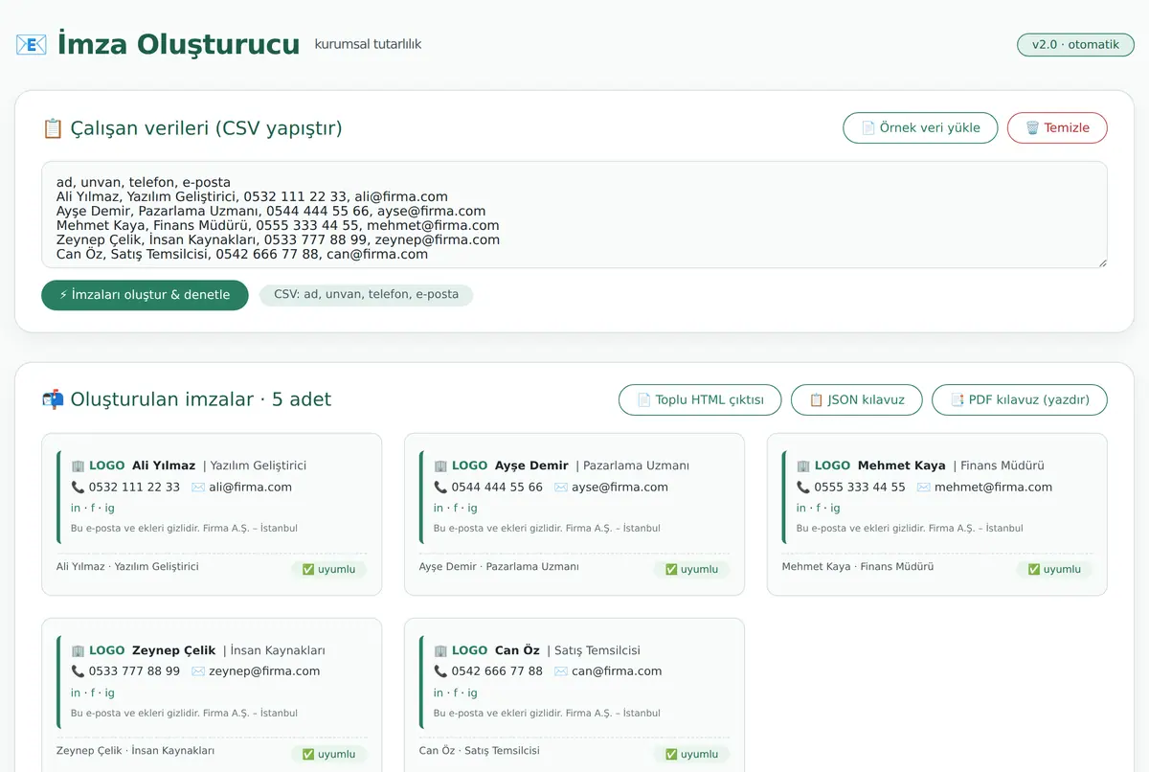Click the İmza Oluşturucu page title

[x=178, y=44]
